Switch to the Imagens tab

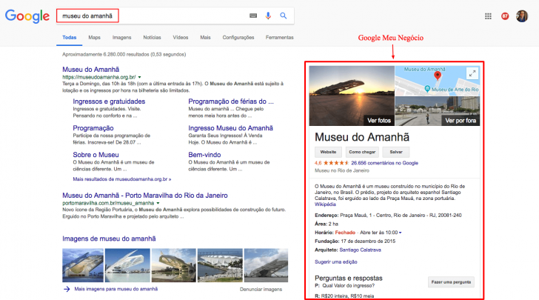(121, 38)
